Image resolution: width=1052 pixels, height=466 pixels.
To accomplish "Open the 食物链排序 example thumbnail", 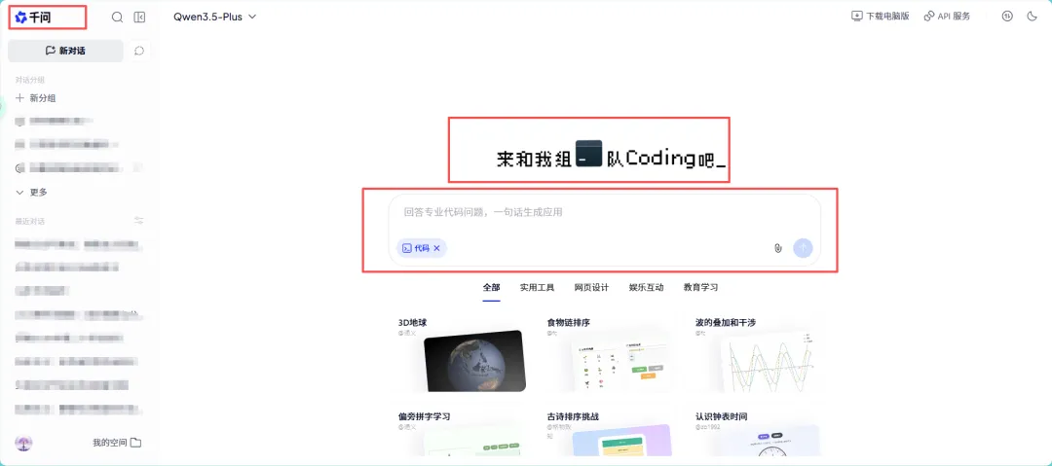I will point(620,363).
